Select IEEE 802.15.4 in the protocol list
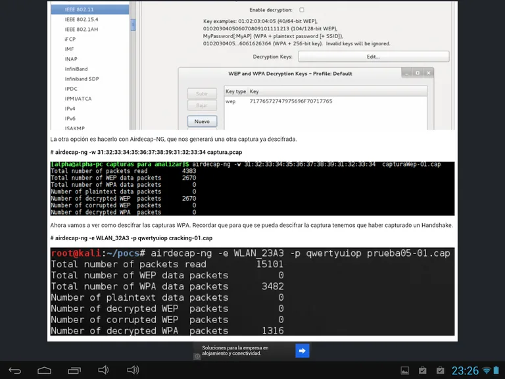505x379 pixels. pyautogui.click(x=82, y=19)
